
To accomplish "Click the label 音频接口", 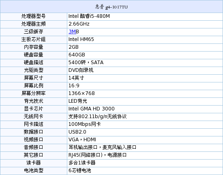I will coord(33,147).
